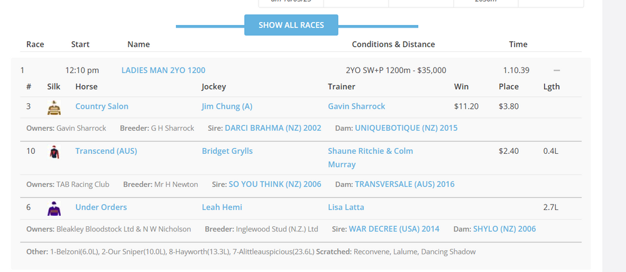Open Transcend (AUS) horse profile
626x272 pixels.
pyautogui.click(x=106, y=151)
